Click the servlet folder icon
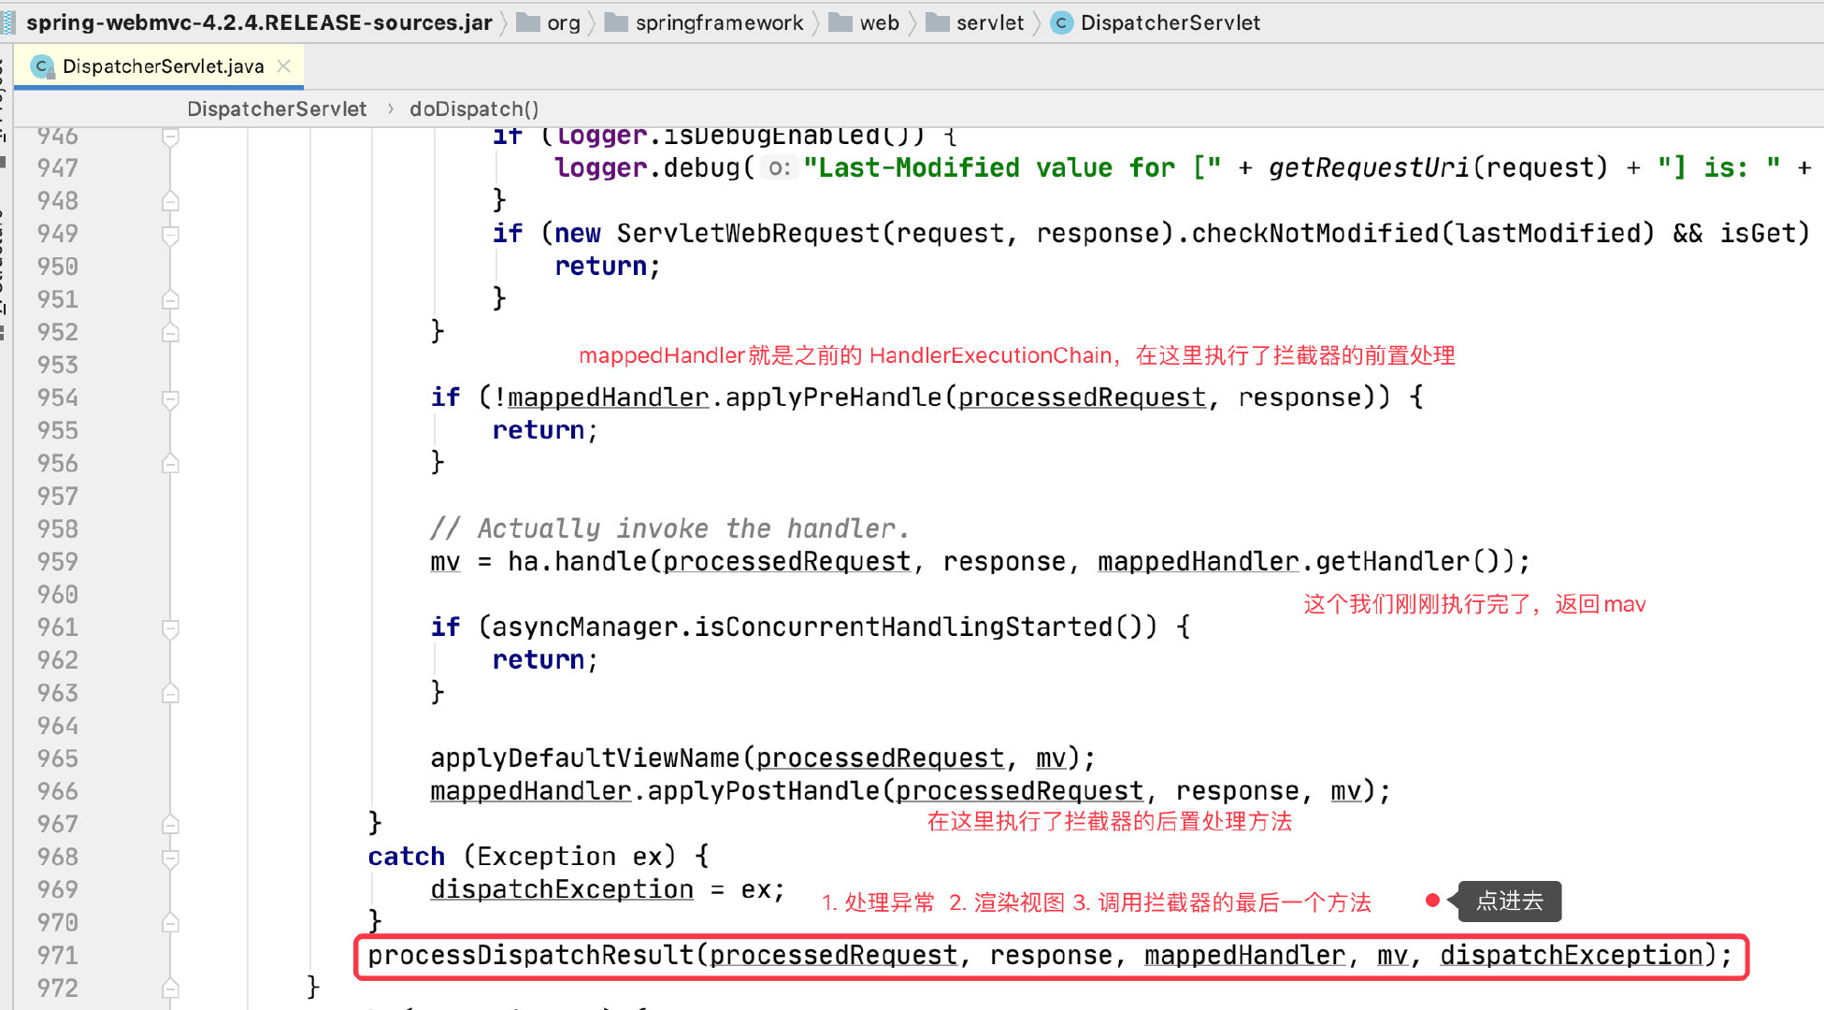The height and width of the screenshot is (1010, 1824). 937,22
